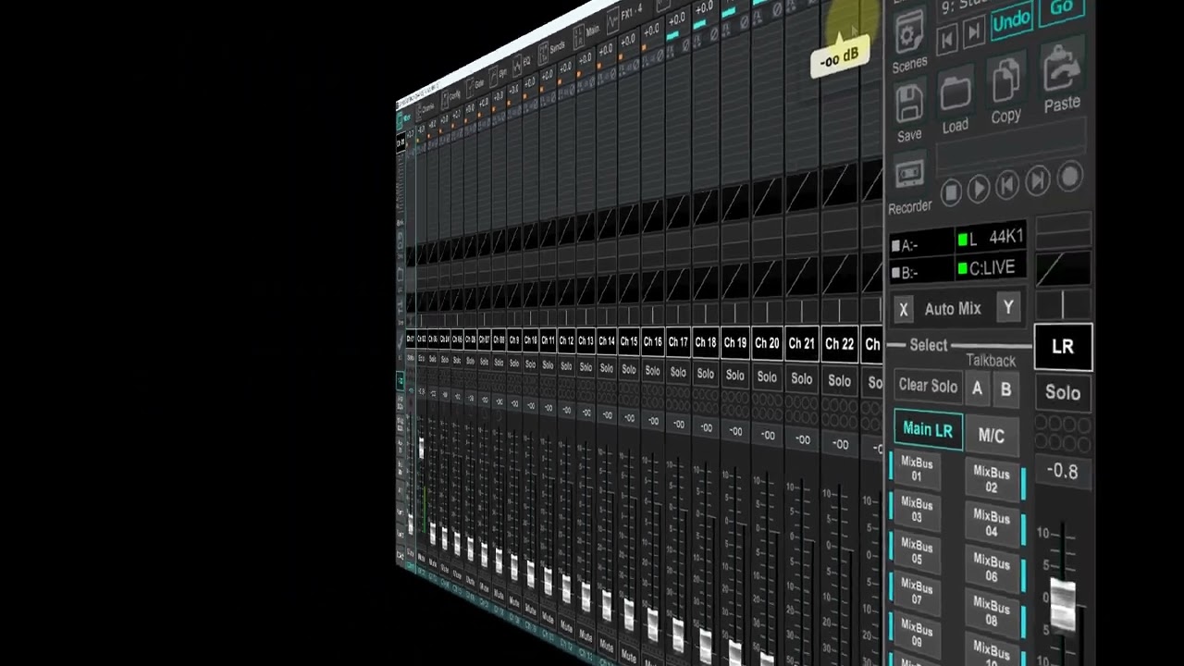Select MixBus 02

991,479
